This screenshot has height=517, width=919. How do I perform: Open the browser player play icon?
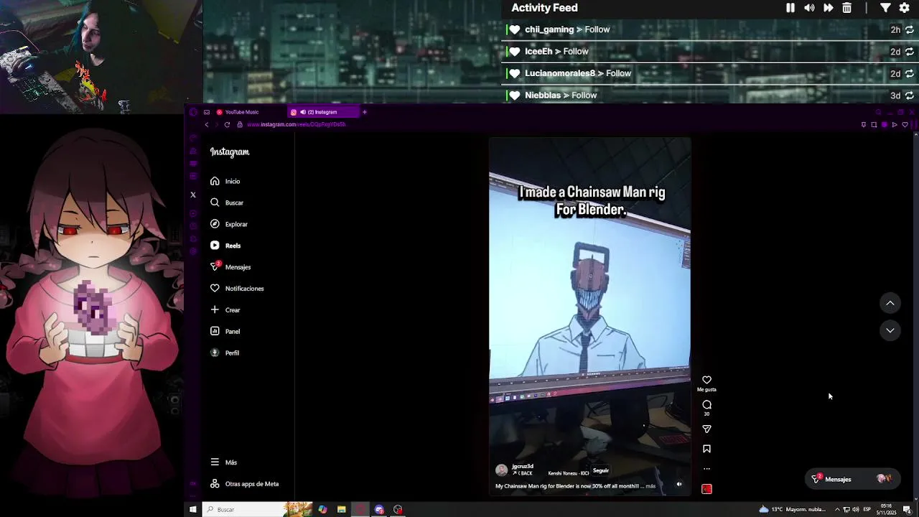point(895,125)
